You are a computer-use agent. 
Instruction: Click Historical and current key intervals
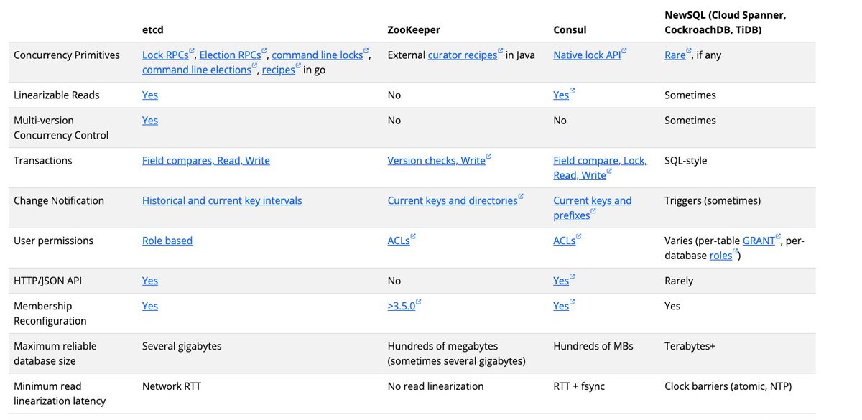coord(222,200)
